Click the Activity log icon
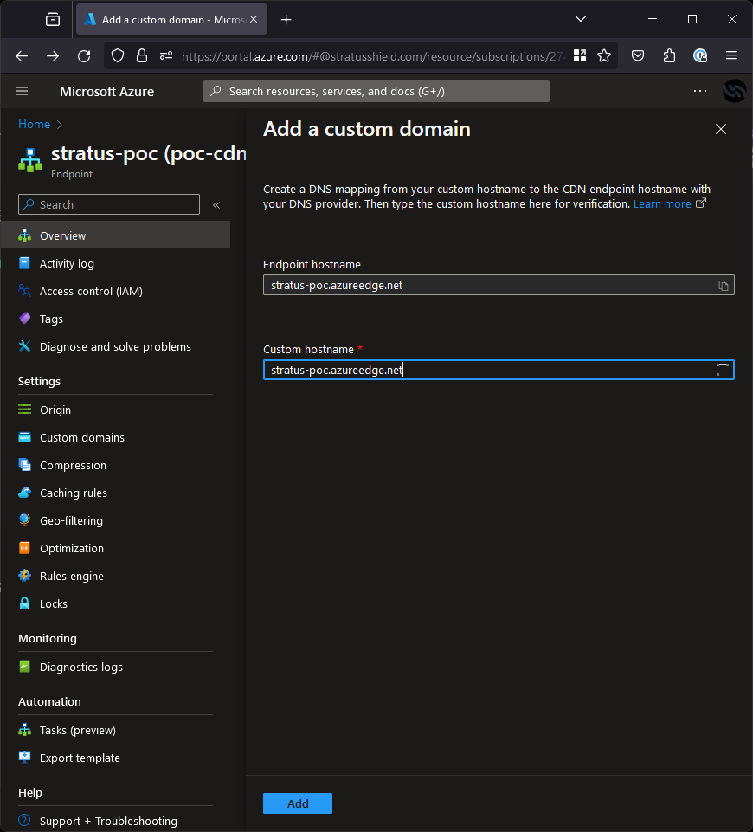The image size is (753, 832). (24, 263)
